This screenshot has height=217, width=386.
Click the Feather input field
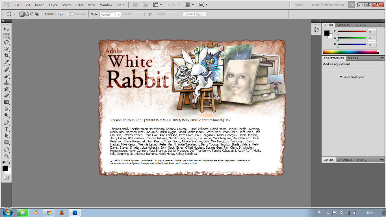tap(62, 14)
